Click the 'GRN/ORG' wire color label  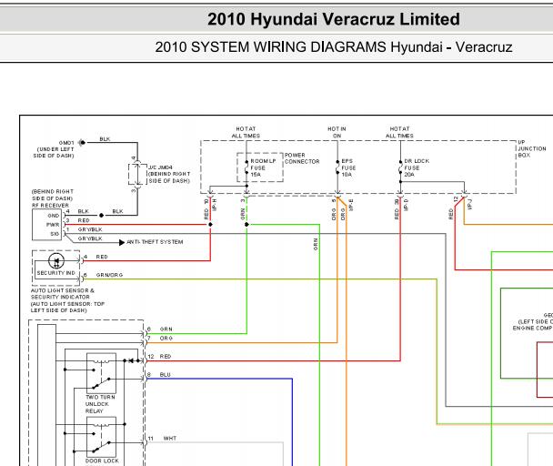[109, 275]
